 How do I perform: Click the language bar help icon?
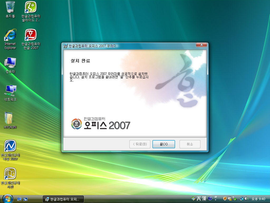point(210,199)
